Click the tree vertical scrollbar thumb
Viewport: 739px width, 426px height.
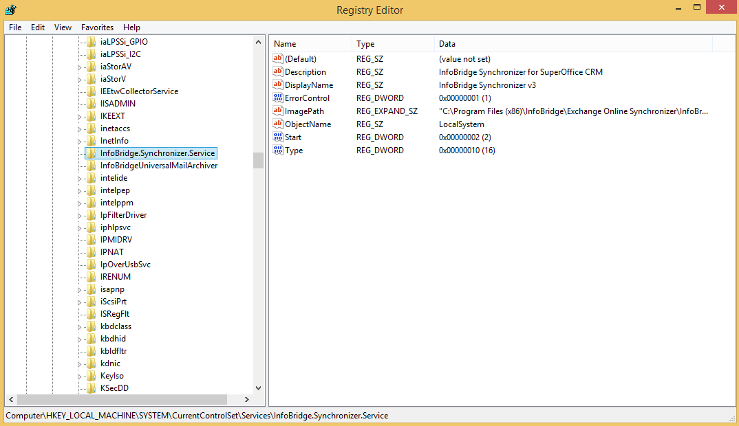point(258,160)
